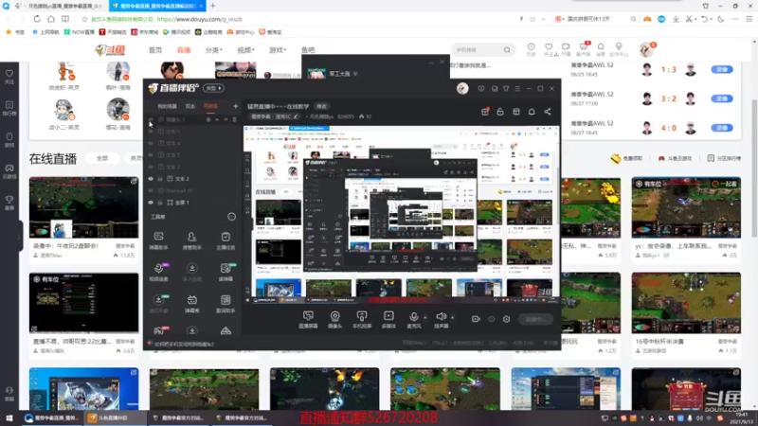Switch to the second scene tab
The image size is (758, 426).
point(190,106)
